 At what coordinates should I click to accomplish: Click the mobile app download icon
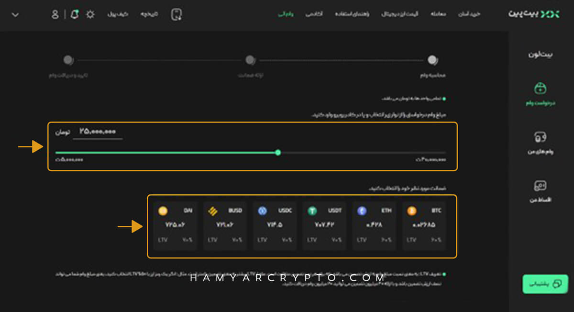(177, 14)
